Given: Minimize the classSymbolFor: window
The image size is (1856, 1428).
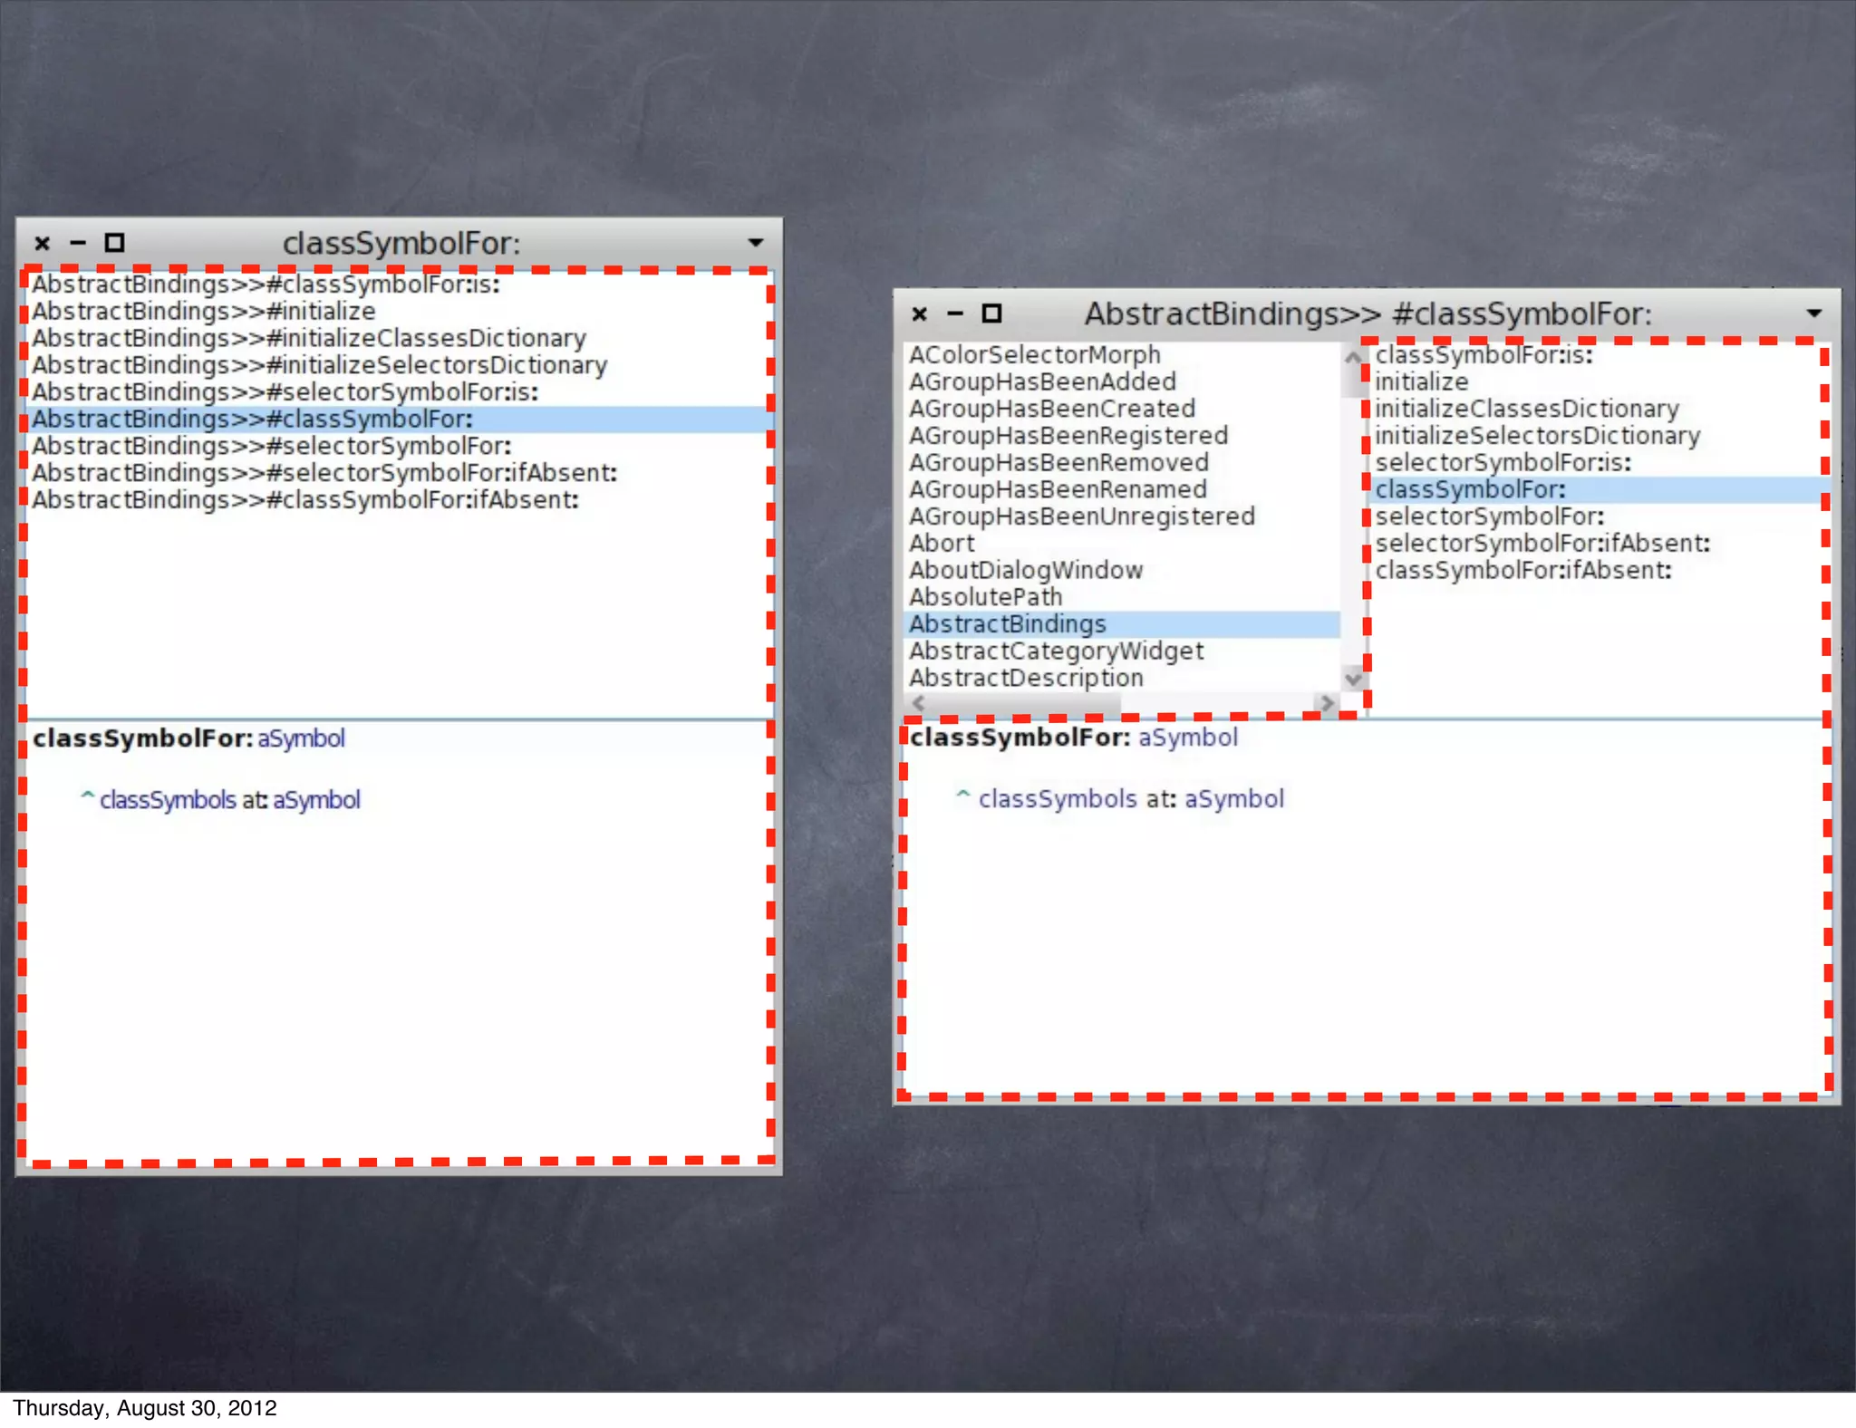Looking at the screenshot, I should click(78, 243).
